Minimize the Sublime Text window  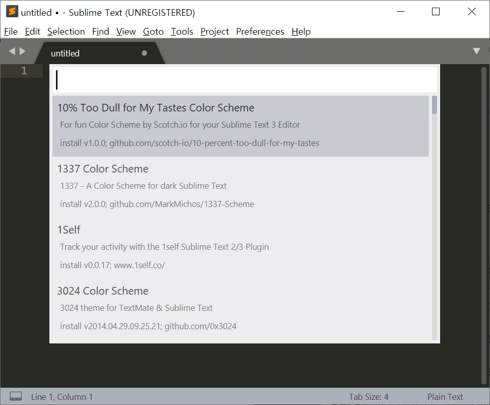tap(400, 12)
